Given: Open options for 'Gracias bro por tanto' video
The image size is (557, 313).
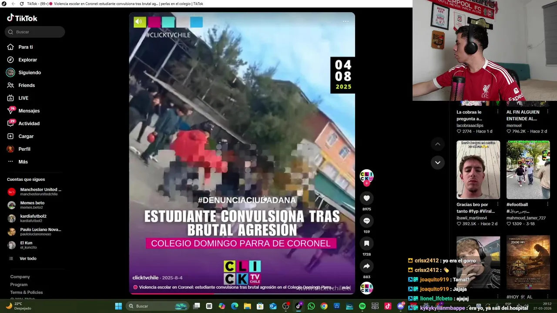Looking at the screenshot, I should pyautogui.click(x=498, y=205).
